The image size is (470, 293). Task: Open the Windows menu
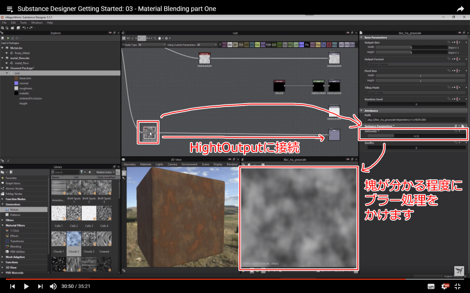pyautogui.click(x=37, y=23)
